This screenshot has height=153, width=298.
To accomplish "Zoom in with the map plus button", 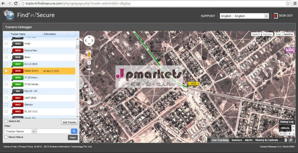I will click(x=89, y=63).
